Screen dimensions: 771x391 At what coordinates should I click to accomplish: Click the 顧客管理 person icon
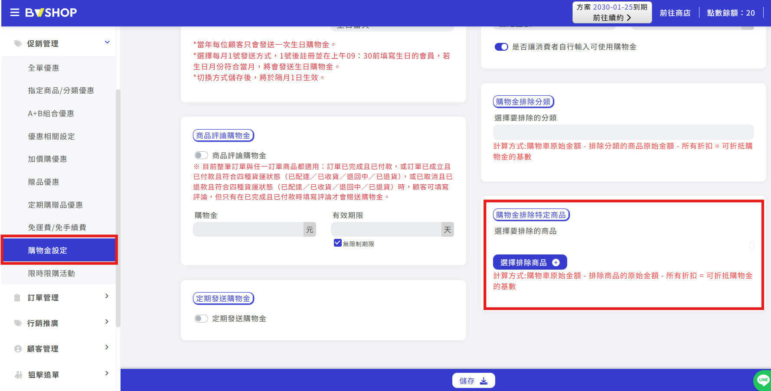tap(18, 349)
